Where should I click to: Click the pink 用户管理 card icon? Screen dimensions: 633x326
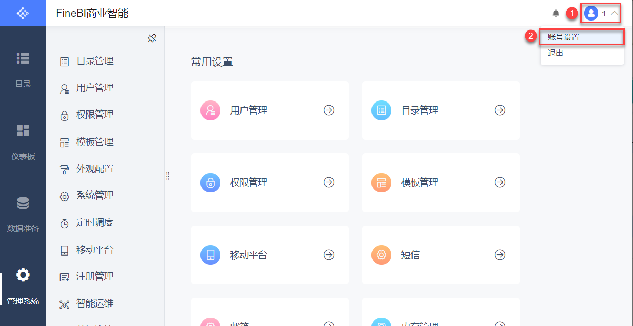(x=210, y=110)
